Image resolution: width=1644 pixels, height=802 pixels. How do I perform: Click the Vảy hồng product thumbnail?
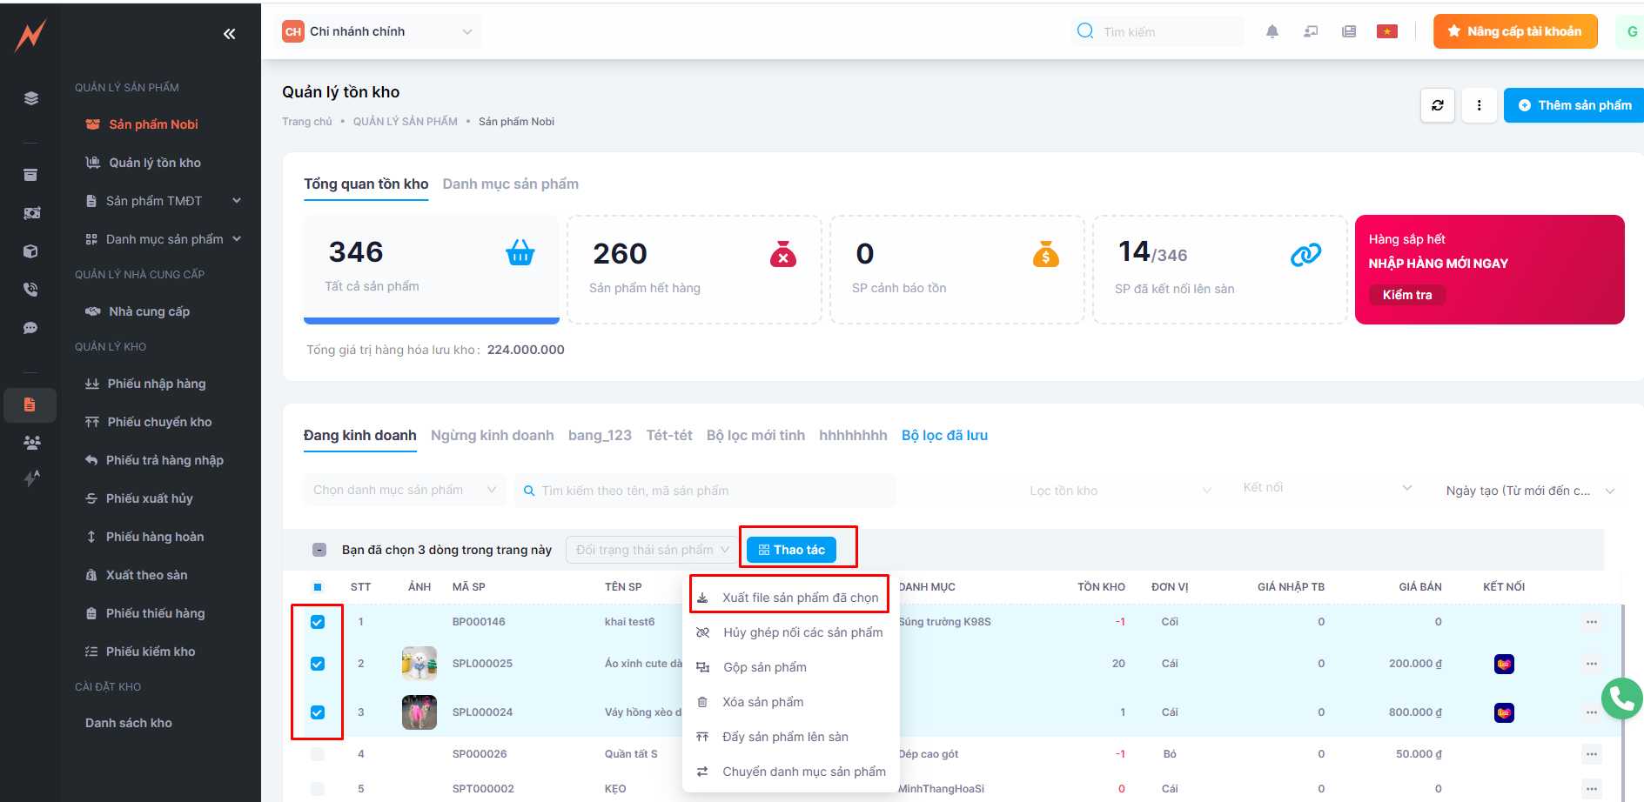tap(419, 712)
